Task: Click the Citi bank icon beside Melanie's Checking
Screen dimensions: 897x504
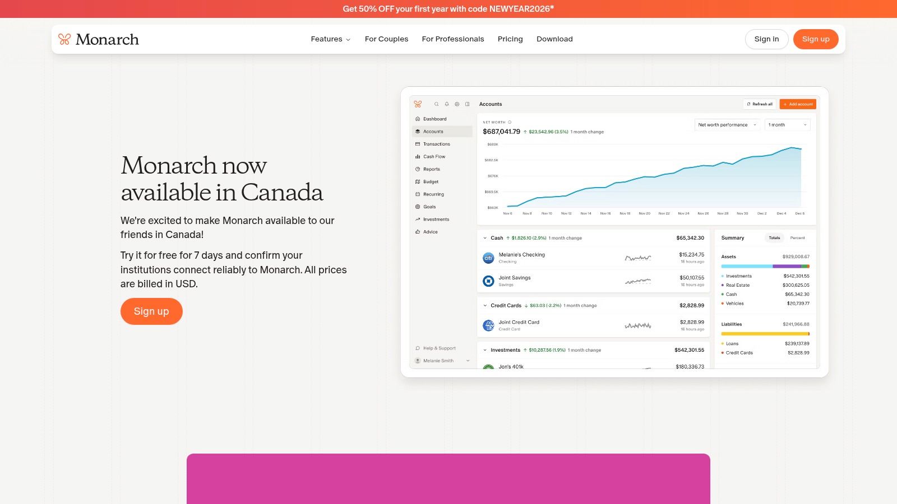Action: pos(488,258)
